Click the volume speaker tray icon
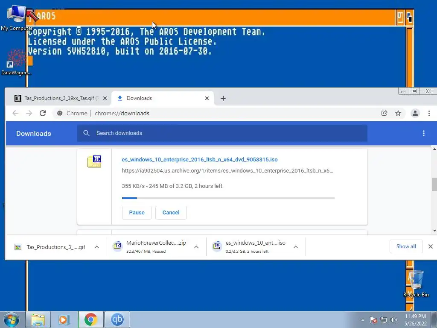 coord(393,320)
